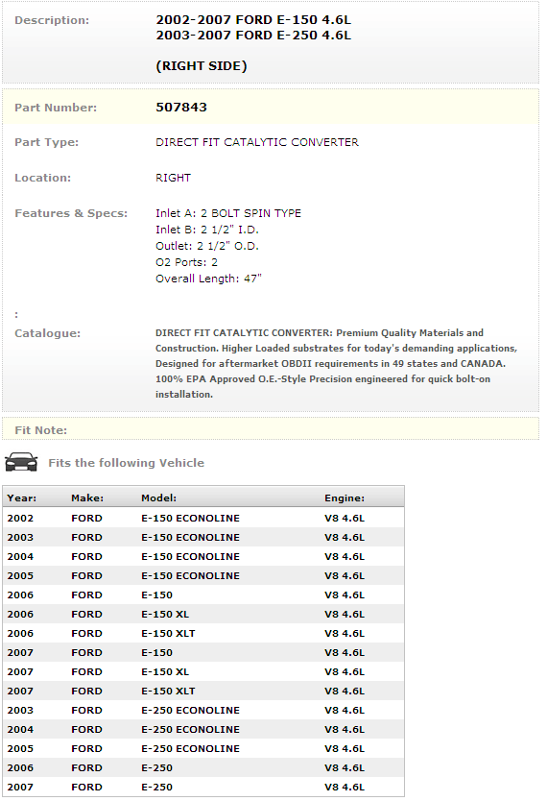Click the 2006 E-250 model cell
The image size is (547, 801).
tap(156, 767)
